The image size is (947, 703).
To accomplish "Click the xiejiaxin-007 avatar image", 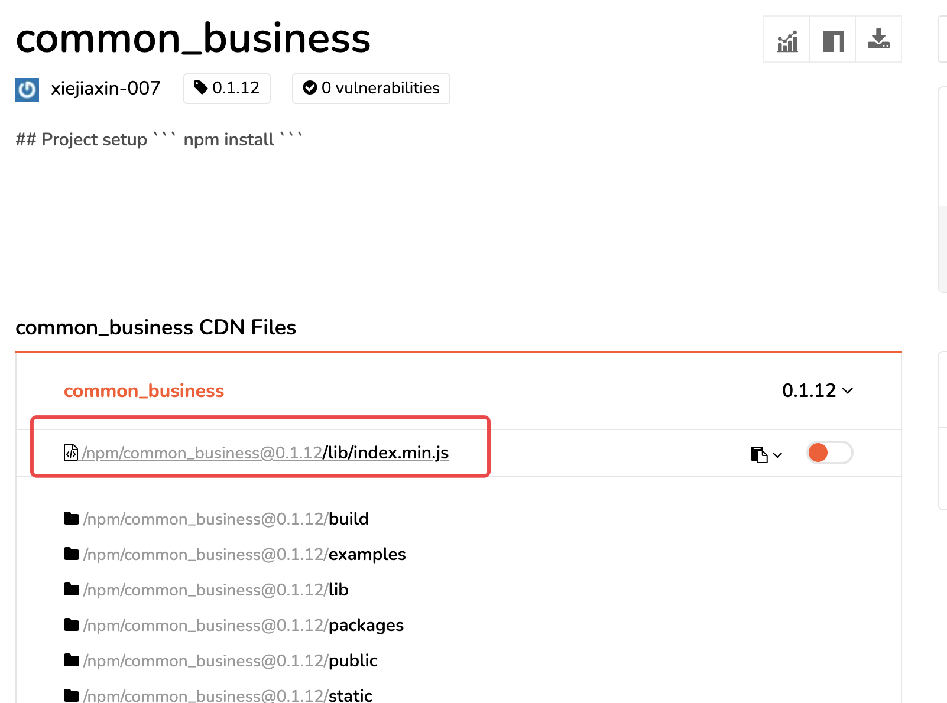I will (27, 89).
